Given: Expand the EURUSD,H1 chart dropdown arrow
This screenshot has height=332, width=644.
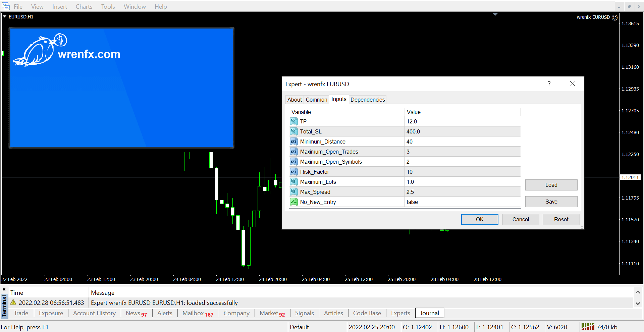Looking at the screenshot, I should pyautogui.click(x=5, y=16).
